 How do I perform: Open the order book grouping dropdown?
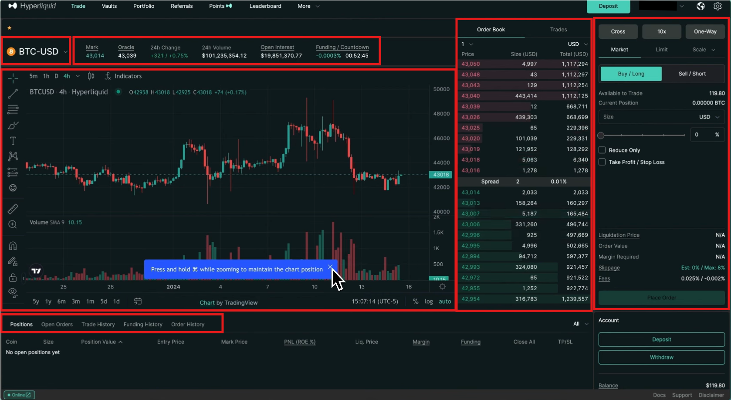pyautogui.click(x=466, y=44)
